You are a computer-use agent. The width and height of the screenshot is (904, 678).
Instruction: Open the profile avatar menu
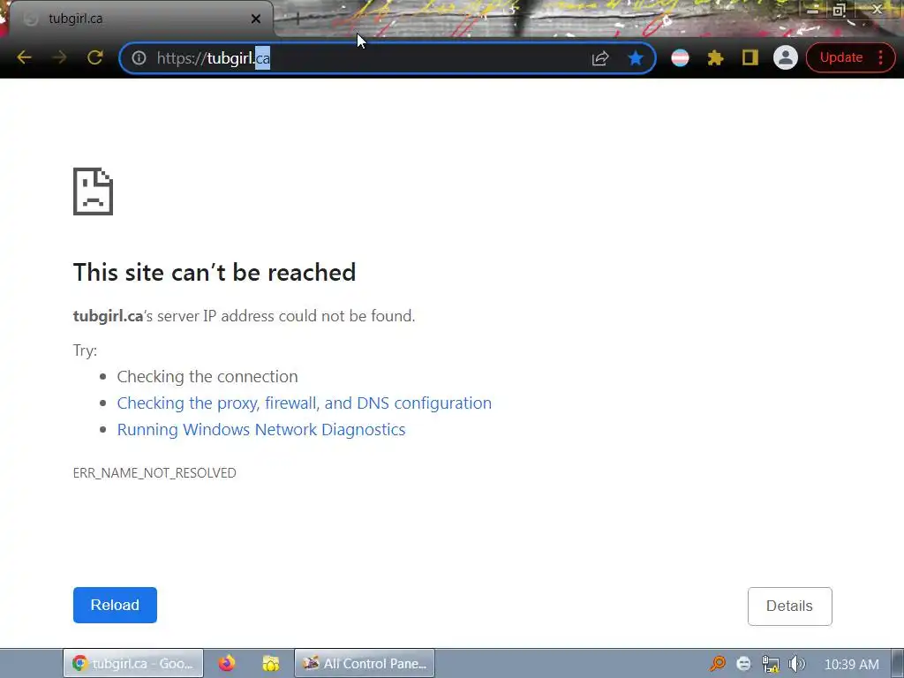click(x=785, y=57)
